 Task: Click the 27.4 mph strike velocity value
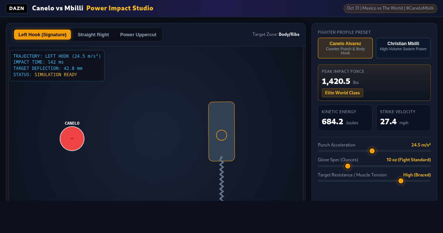pos(394,122)
